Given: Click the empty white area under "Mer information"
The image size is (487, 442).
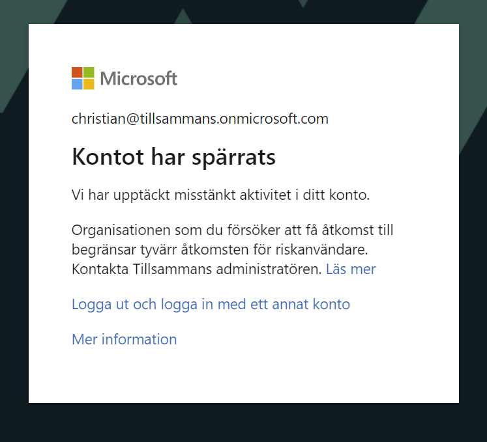Looking at the screenshot, I should [243, 374].
